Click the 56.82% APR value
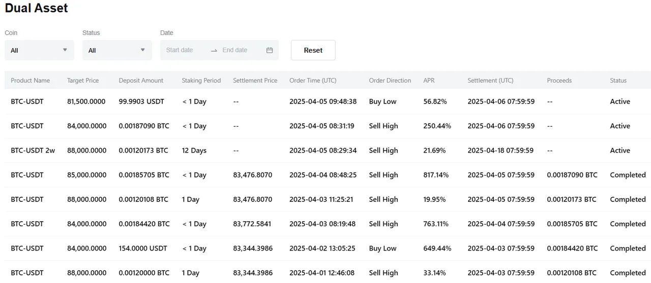 [x=435, y=101]
